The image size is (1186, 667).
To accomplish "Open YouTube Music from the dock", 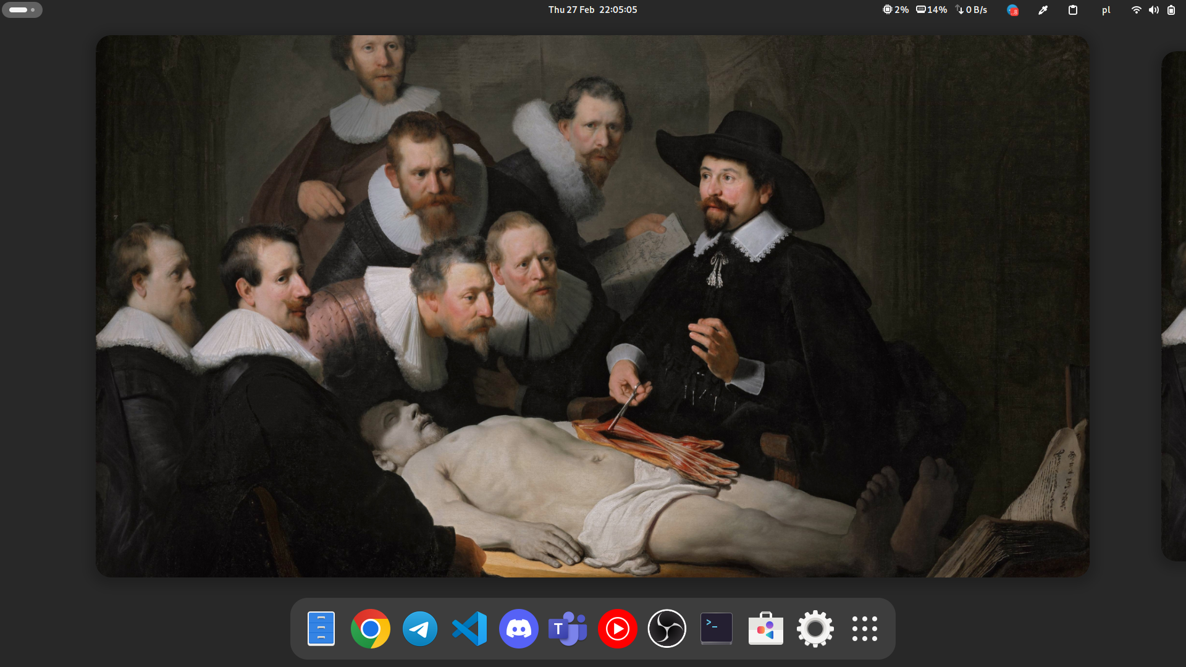I will (618, 629).
